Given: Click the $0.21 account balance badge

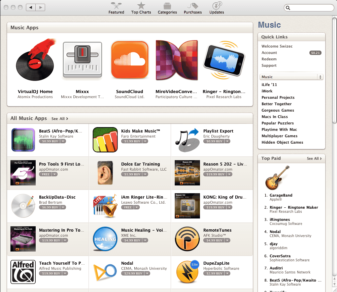Looking at the screenshot, I should pos(315,53).
